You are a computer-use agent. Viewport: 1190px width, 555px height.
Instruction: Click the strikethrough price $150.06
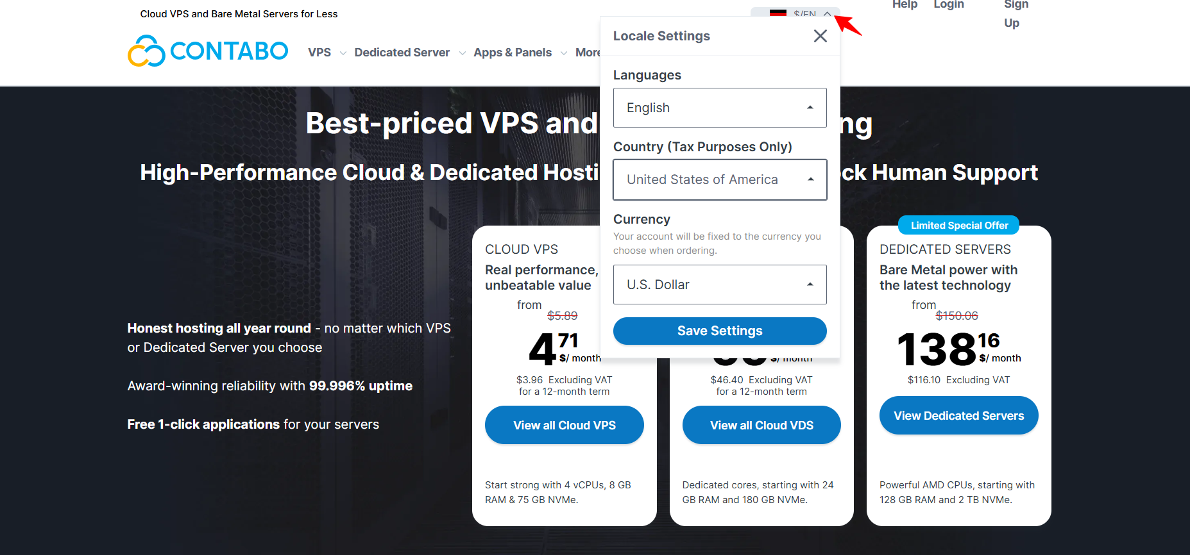pyautogui.click(x=957, y=315)
